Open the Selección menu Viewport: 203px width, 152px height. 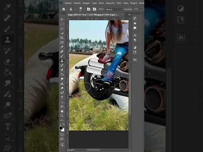click(110, 3)
